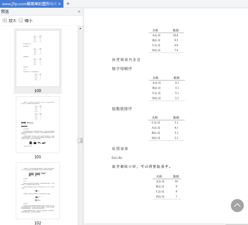
Task: Open a new tab with the plus icon
Action: (x=68, y=4)
